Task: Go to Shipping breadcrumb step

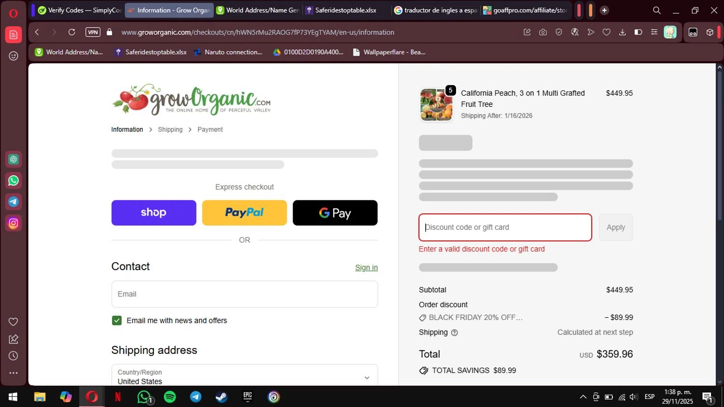Action: [x=170, y=129]
